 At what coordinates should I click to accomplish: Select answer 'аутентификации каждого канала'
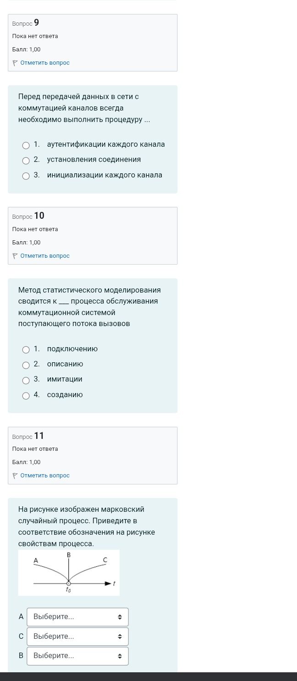pyautogui.click(x=26, y=145)
